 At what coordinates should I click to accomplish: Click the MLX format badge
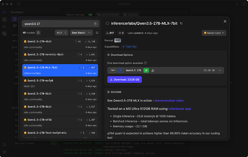(x=118, y=40)
